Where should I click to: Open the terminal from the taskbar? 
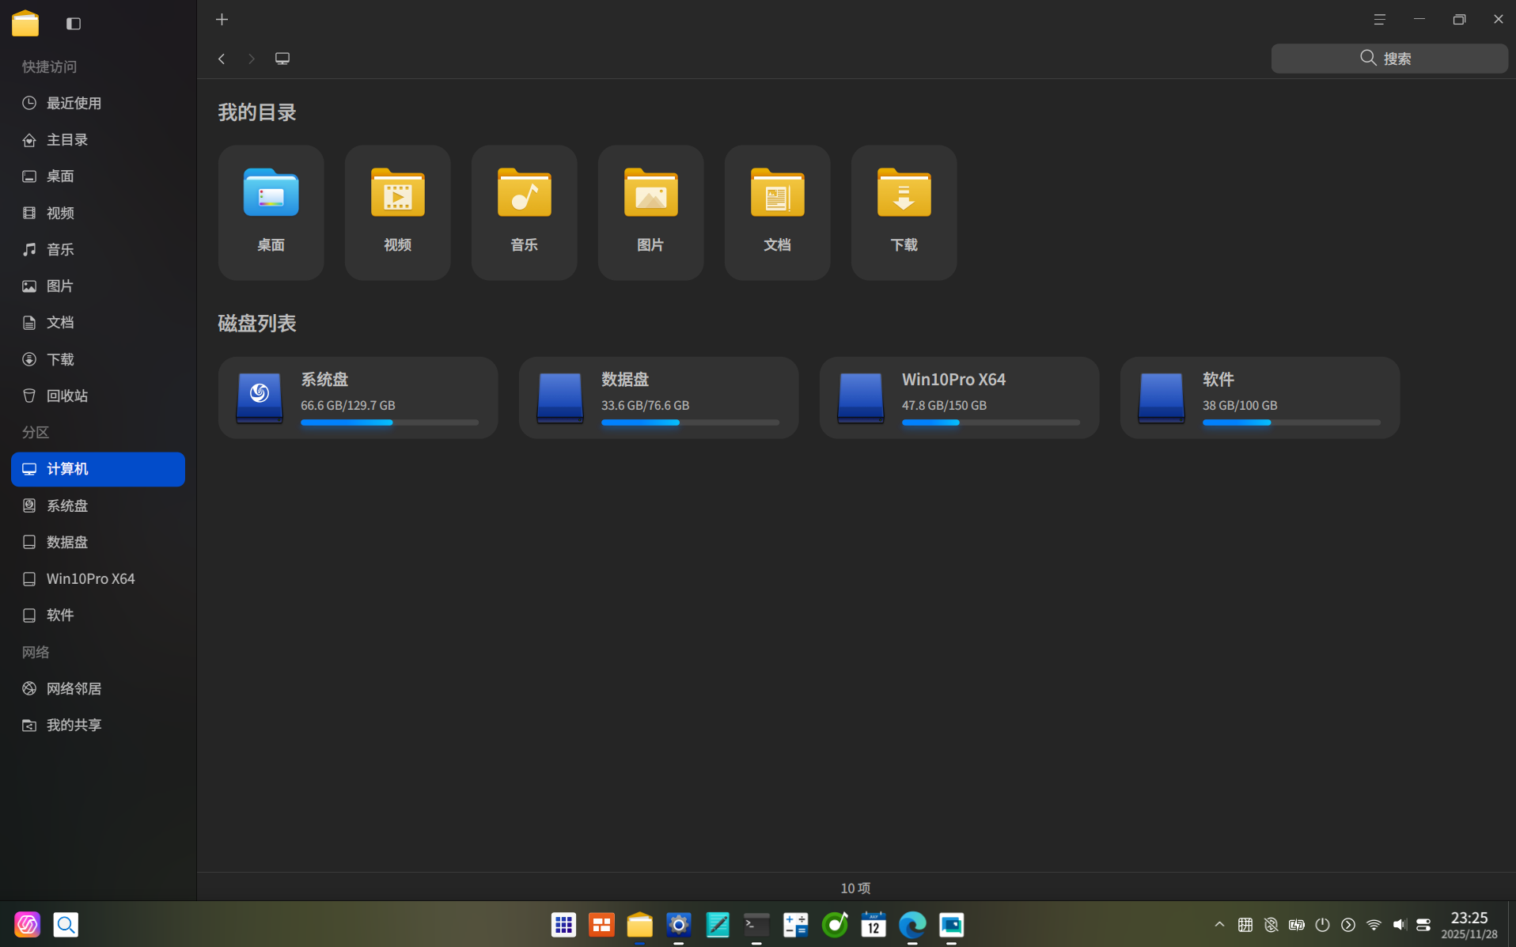[756, 925]
